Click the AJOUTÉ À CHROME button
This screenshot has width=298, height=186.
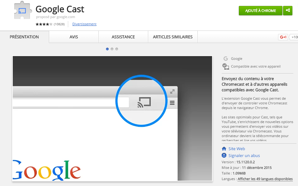[260, 11]
